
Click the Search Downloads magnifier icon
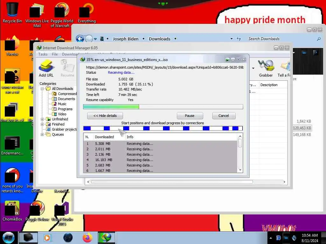click(x=319, y=39)
